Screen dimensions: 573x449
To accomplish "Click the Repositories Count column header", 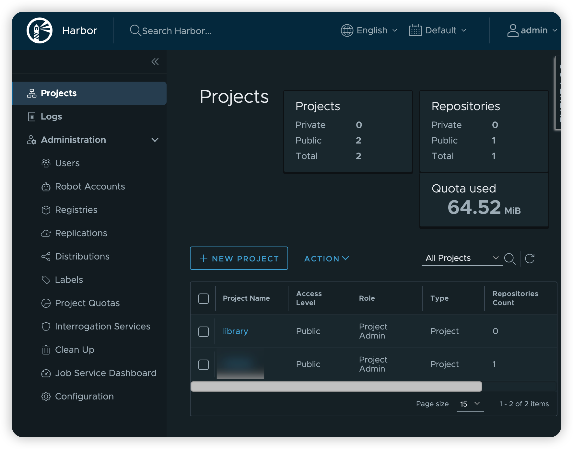I will (515, 298).
